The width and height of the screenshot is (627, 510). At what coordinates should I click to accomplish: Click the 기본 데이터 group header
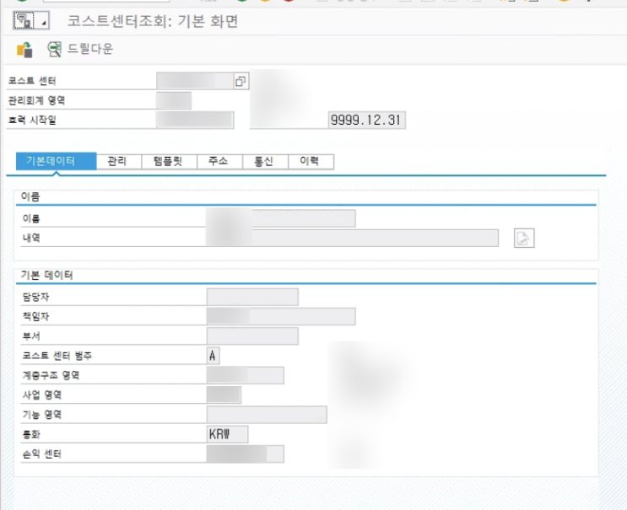click(46, 275)
